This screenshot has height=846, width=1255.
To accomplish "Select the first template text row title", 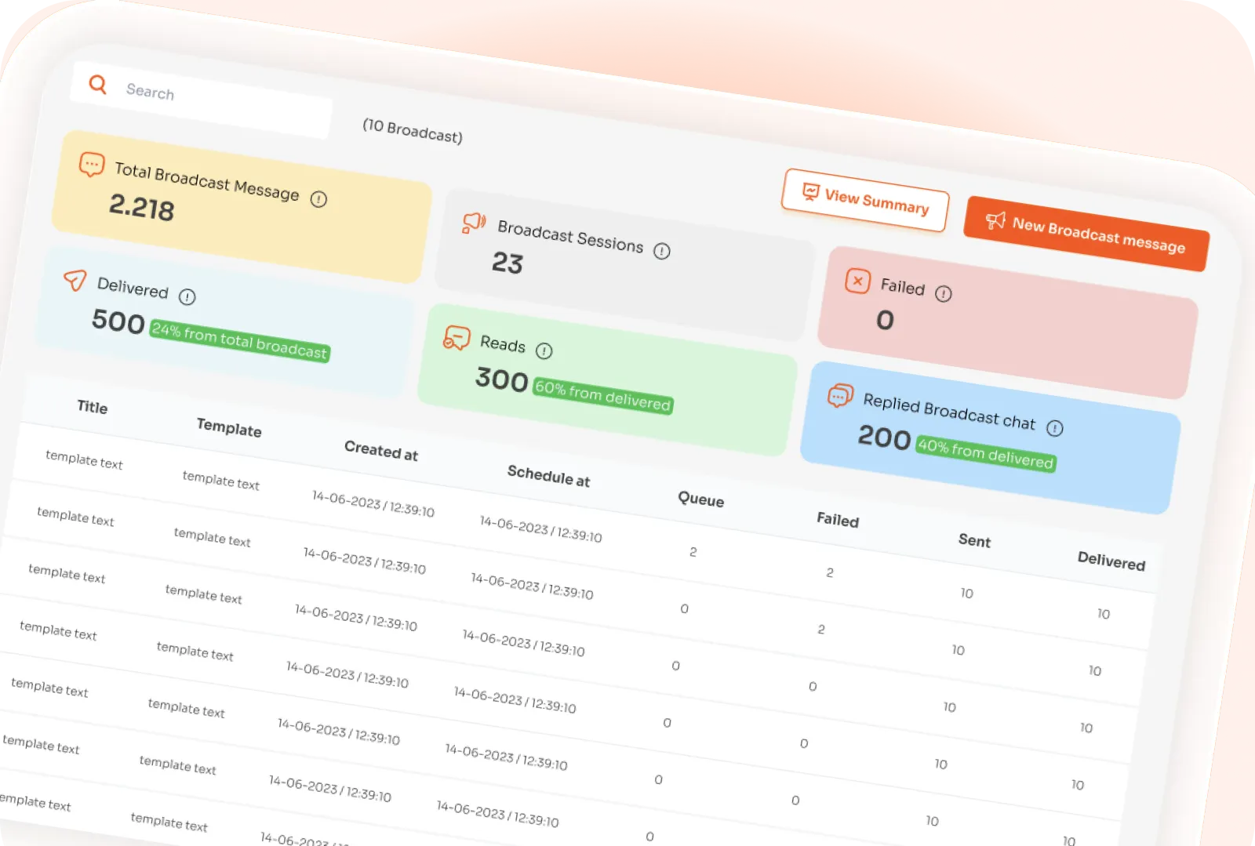I will tap(84, 459).
